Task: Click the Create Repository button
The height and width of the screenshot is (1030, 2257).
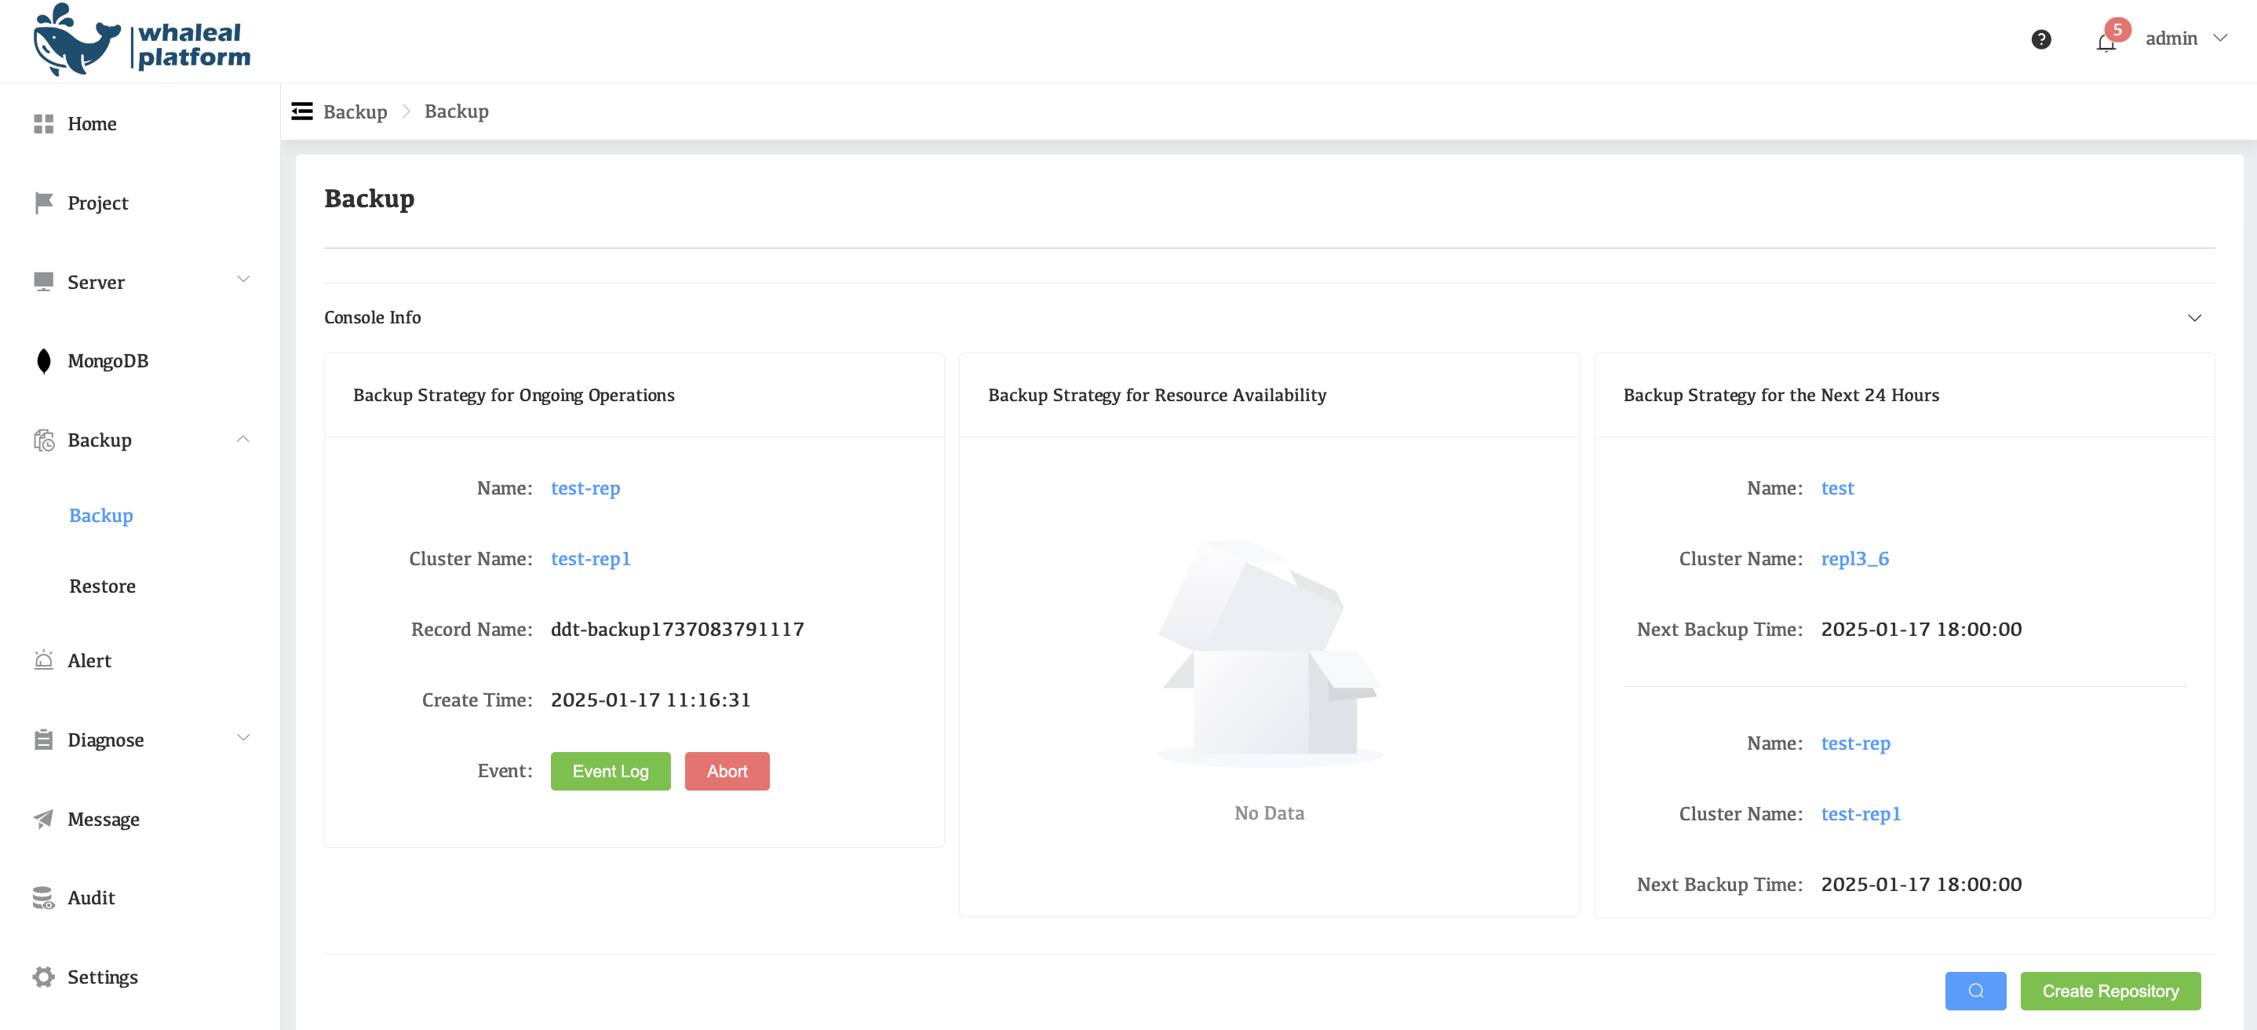Action: coord(2111,991)
